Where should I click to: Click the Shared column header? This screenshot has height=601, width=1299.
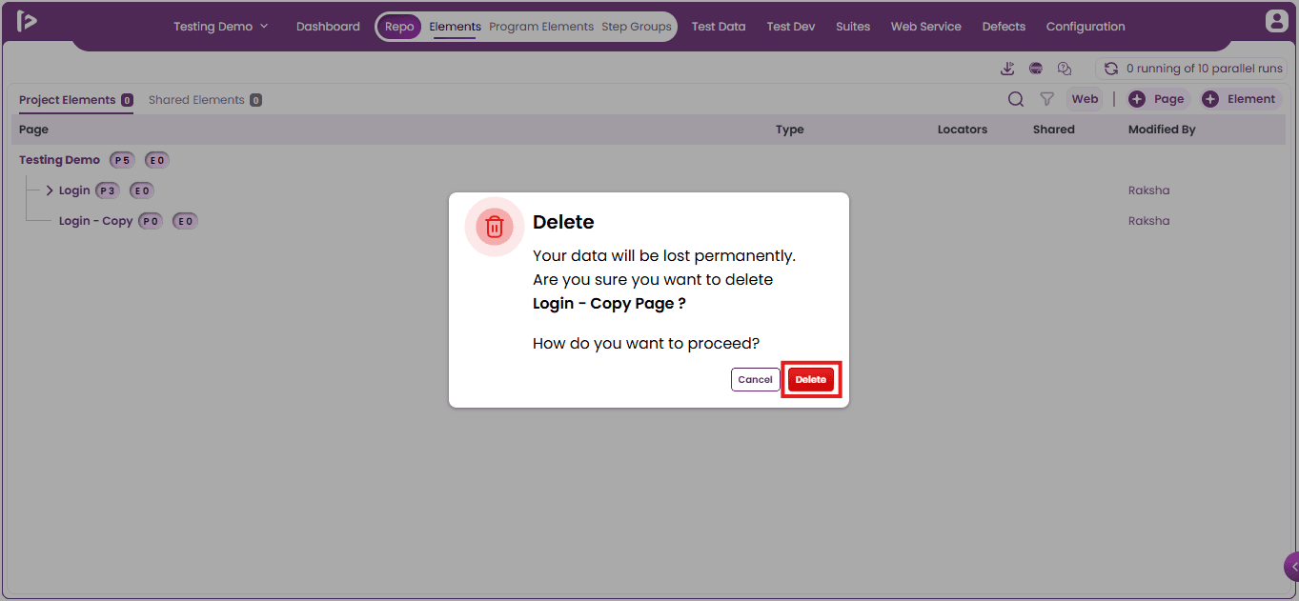[1053, 130]
